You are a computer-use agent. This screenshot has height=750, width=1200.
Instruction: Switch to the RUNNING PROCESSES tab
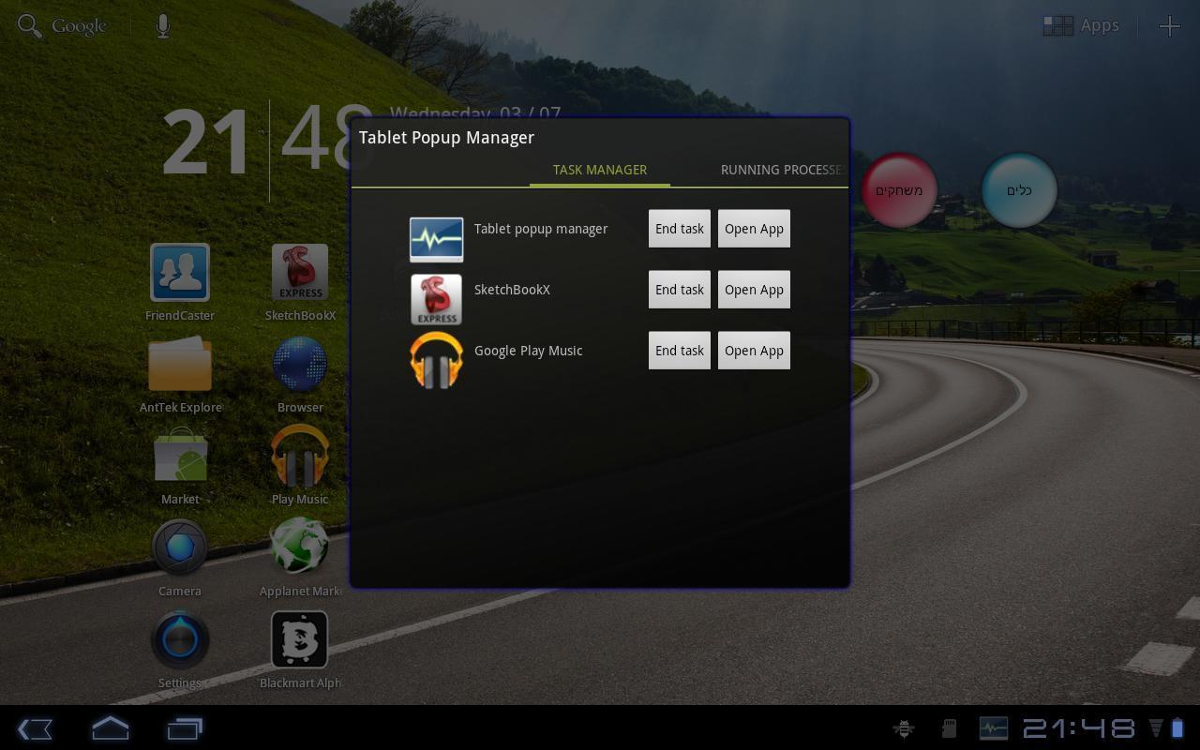[x=783, y=170]
